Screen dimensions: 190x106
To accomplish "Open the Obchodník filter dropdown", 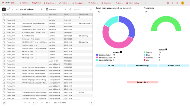I will [56, 17].
